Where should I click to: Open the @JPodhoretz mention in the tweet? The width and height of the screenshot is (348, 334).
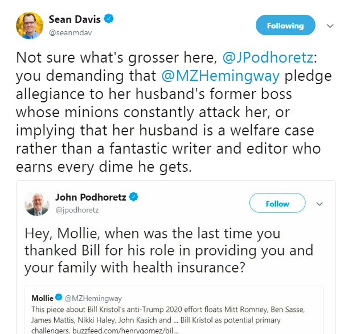268,57
